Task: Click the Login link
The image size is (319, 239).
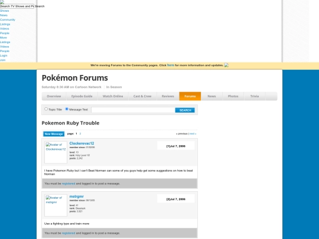Action: 4,55
